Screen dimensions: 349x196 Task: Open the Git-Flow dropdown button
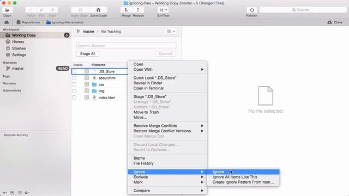[163, 10]
